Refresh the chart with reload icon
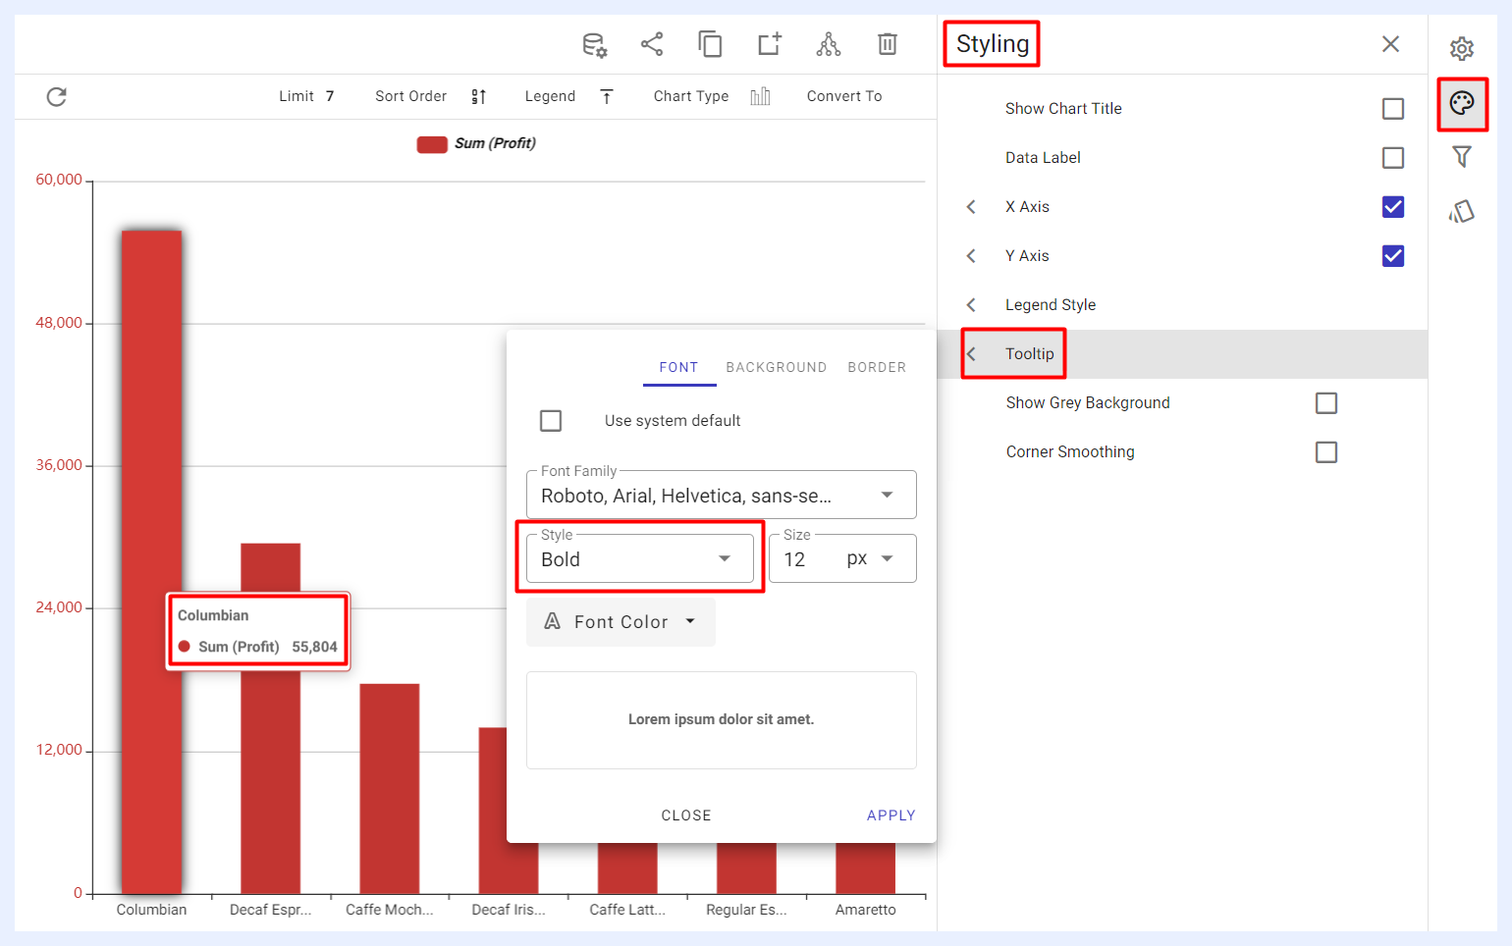The height and width of the screenshot is (946, 1512). point(57,96)
